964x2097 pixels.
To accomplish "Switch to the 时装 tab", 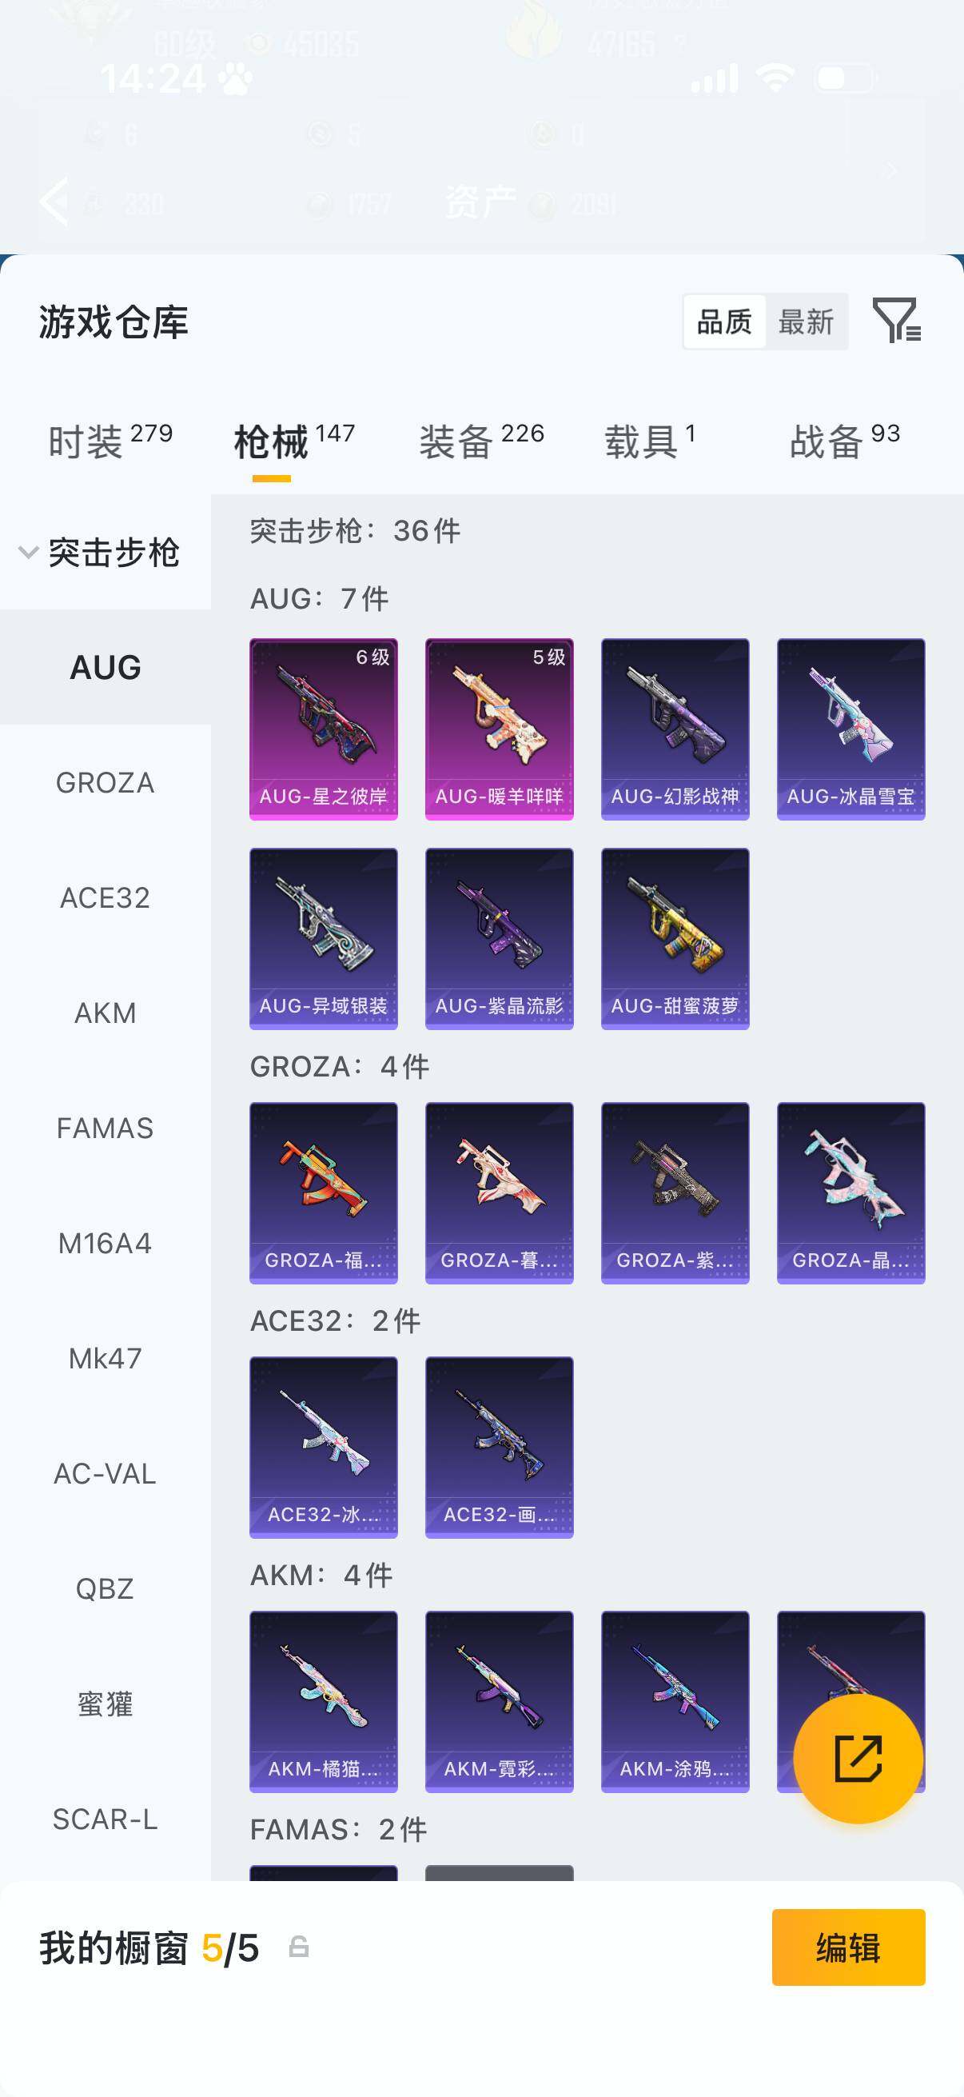I will pyautogui.click(x=110, y=441).
